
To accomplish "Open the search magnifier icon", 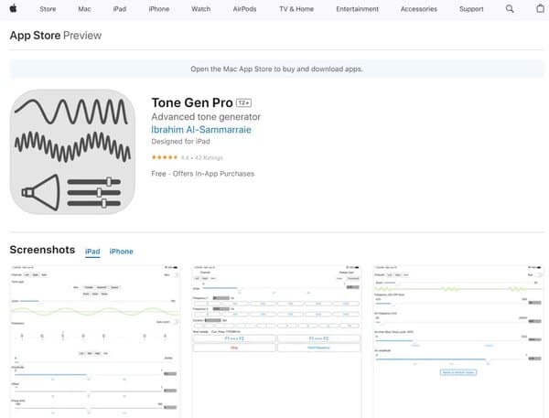I will pos(510,9).
